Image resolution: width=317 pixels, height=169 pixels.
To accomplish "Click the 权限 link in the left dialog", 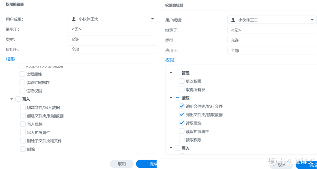I will tap(10, 59).
